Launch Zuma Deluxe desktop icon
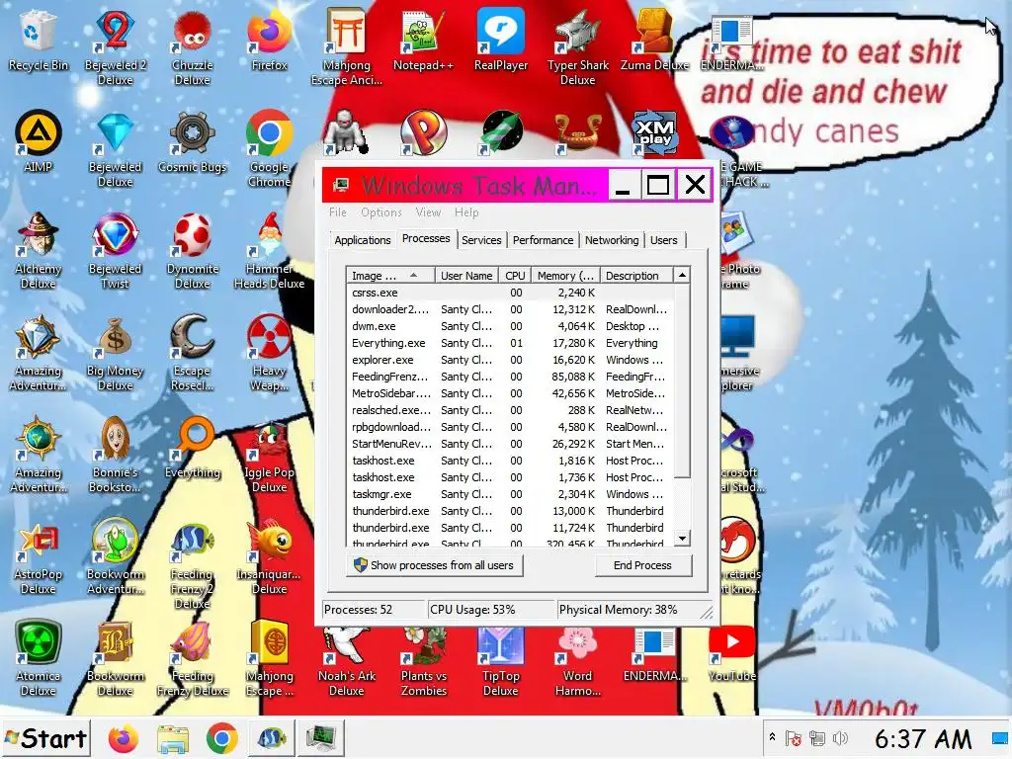 point(654,41)
